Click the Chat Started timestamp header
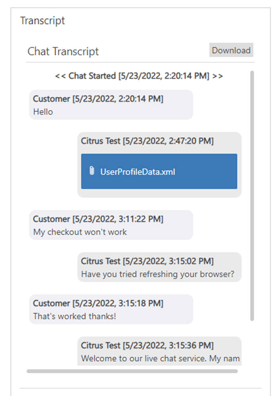This screenshot has height=396, width=280. click(139, 76)
